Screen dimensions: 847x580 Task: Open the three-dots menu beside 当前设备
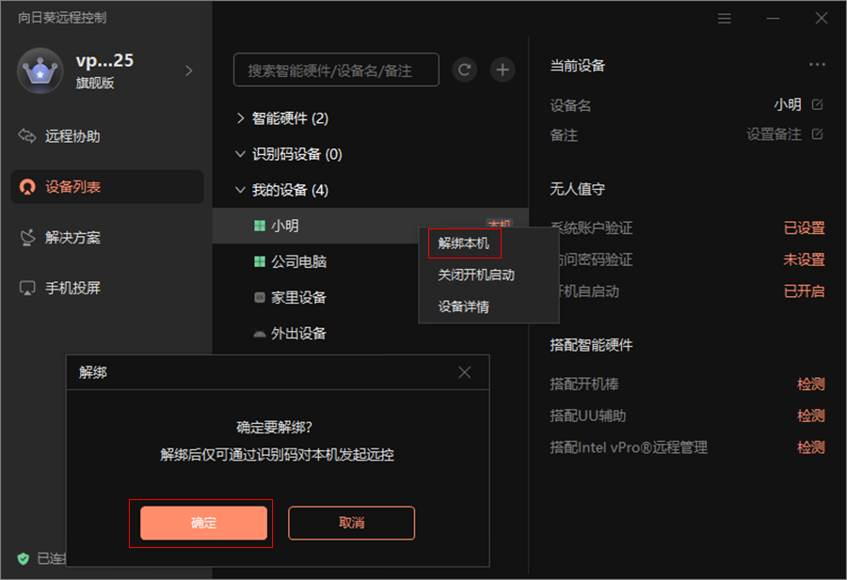[x=817, y=65]
